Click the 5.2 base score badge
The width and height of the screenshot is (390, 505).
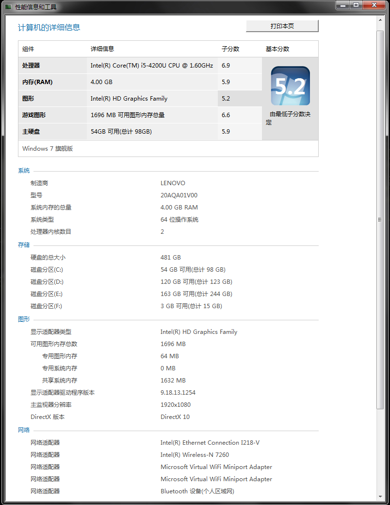(x=291, y=86)
